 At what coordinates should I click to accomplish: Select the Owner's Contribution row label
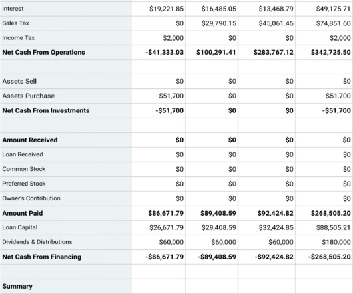click(31, 198)
